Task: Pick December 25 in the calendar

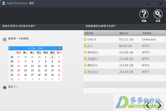Action: (x=19, y=75)
